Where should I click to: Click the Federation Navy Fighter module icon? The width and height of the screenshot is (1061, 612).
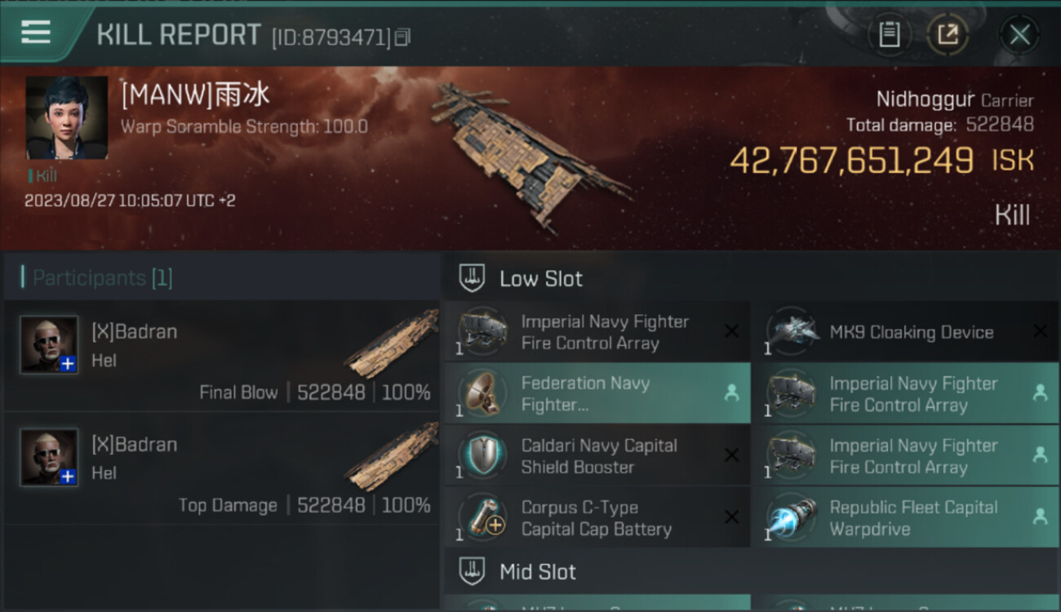click(x=483, y=394)
